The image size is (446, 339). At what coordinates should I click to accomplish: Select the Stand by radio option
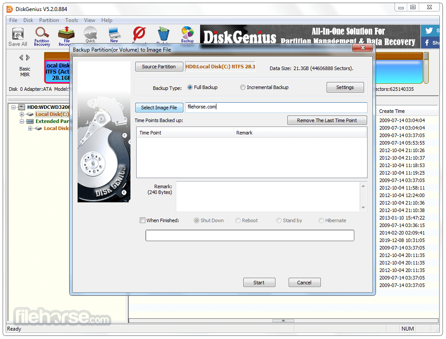(279, 220)
